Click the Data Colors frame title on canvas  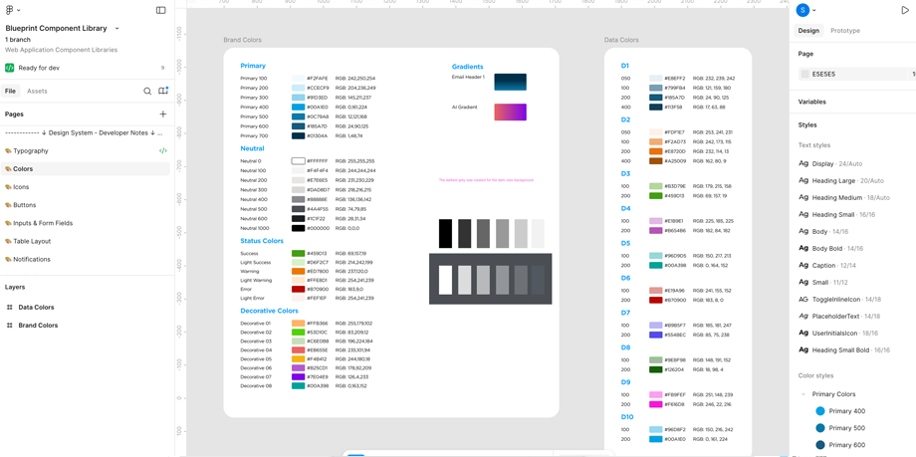click(621, 40)
